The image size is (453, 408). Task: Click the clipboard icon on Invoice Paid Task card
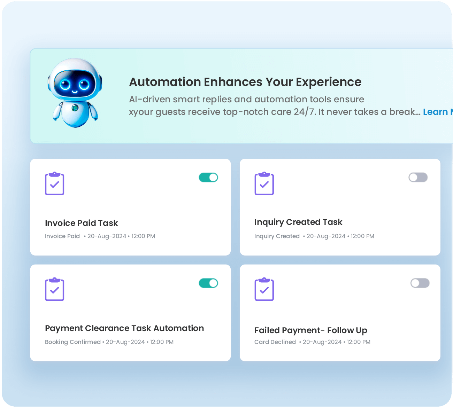tap(55, 183)
